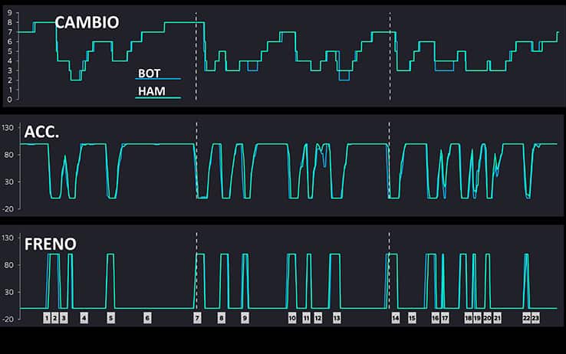566x354 pixels.
Task: Select the FRENO brake chart title
Action: click(51, 244)
